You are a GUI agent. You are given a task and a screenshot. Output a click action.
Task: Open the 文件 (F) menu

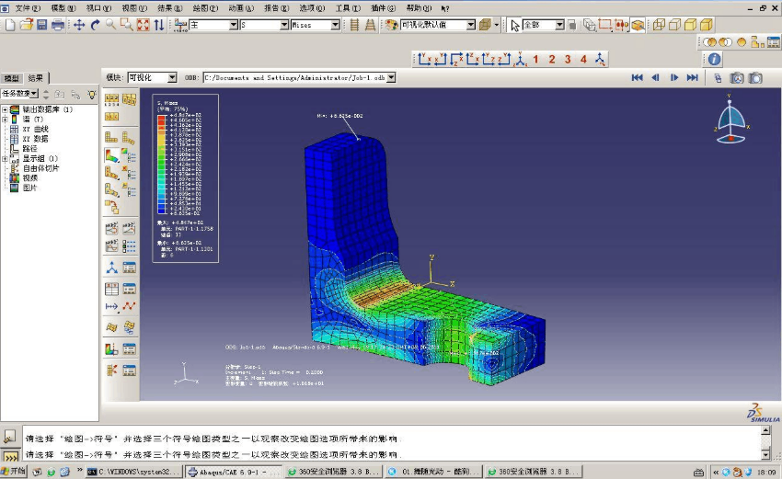coord(28,8)
